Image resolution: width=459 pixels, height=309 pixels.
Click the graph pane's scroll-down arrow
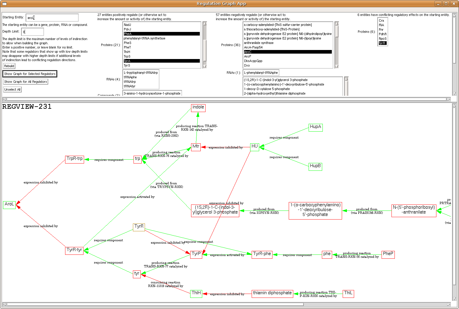click(455, 299)
